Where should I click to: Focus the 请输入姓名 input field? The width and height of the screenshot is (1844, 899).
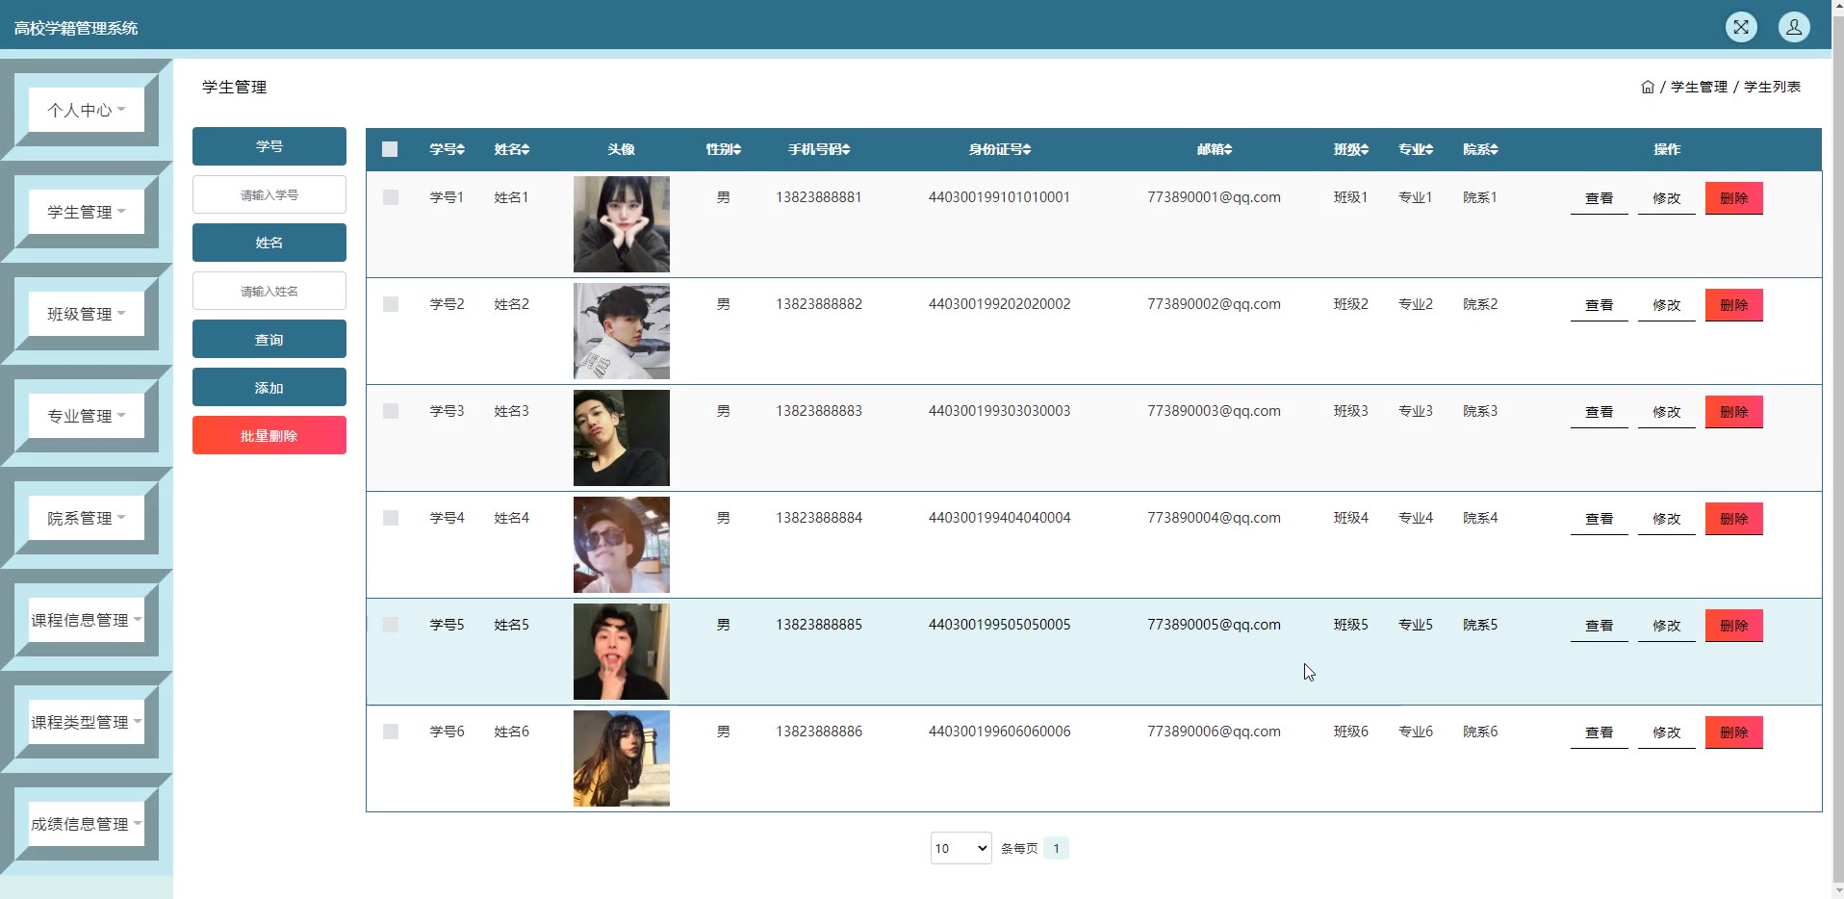269,291
